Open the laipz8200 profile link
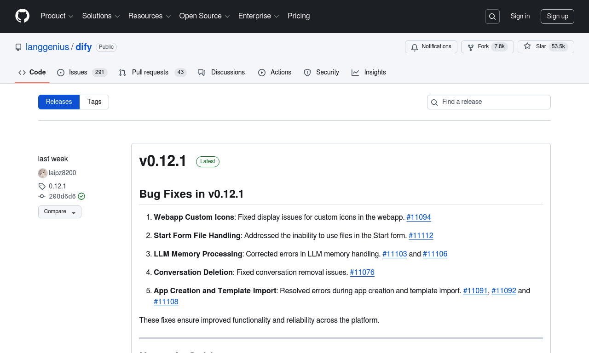This screenshot has width=589, height=353. click(x=63, y=173)
